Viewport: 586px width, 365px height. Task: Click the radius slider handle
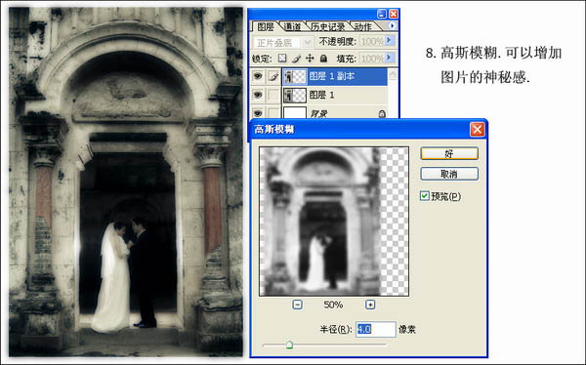289,345
